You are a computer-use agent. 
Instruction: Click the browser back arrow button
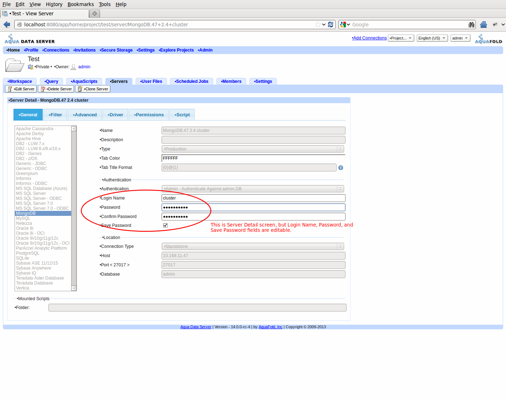[7, 25]
